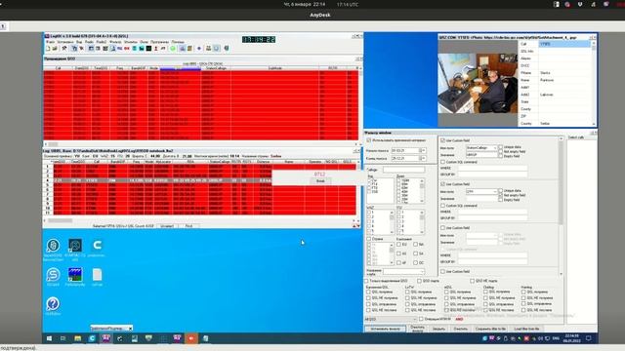This screenshot has height=351, width=625.
Task: Toggle the time interval checkbox in Filter window
Action: point(369,140)
